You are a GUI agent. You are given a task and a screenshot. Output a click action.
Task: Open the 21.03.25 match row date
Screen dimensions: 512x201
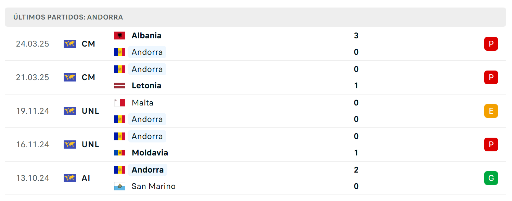click(x=33, y=77)
